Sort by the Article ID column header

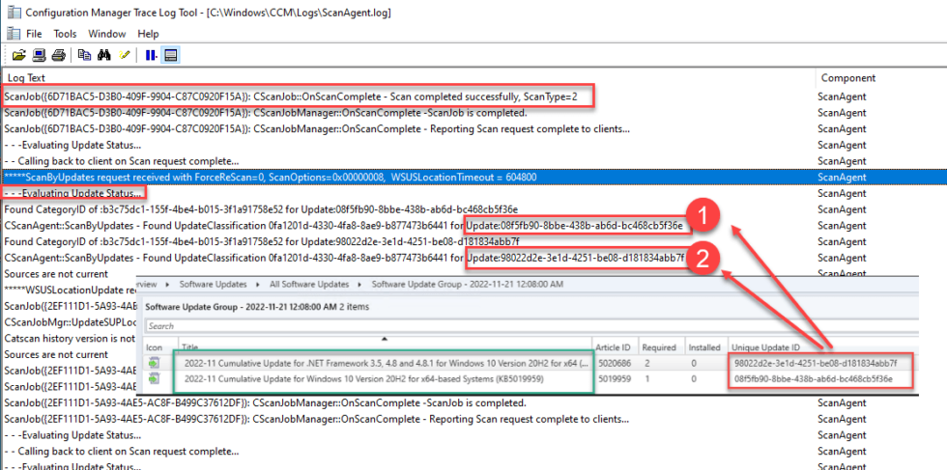[614, 347]
